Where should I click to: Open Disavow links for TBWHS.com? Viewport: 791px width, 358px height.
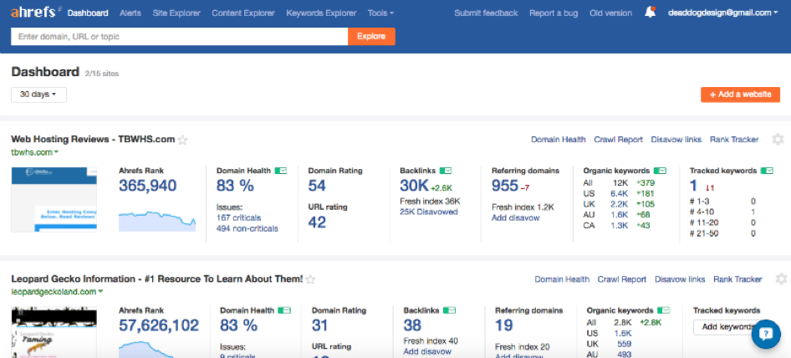click(676, 140)
